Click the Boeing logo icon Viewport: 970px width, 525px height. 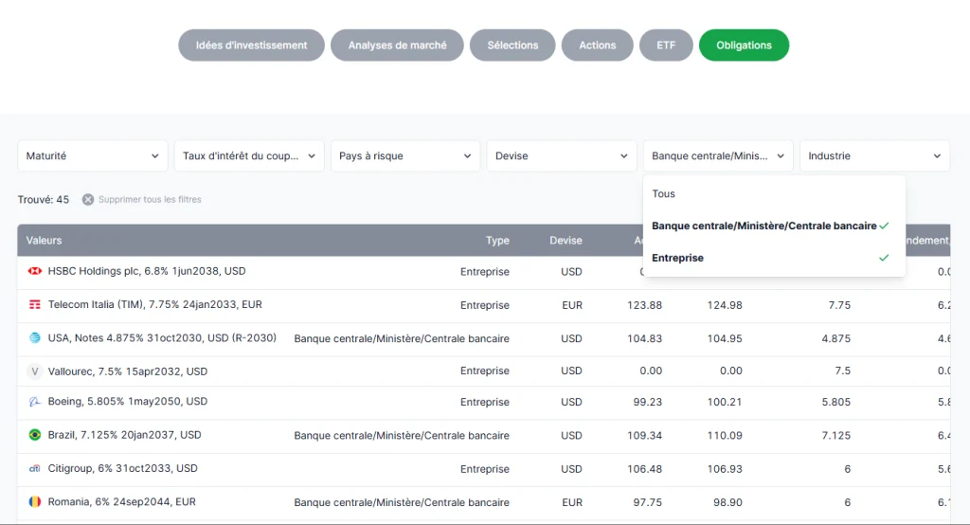click(x=35, y=402)
